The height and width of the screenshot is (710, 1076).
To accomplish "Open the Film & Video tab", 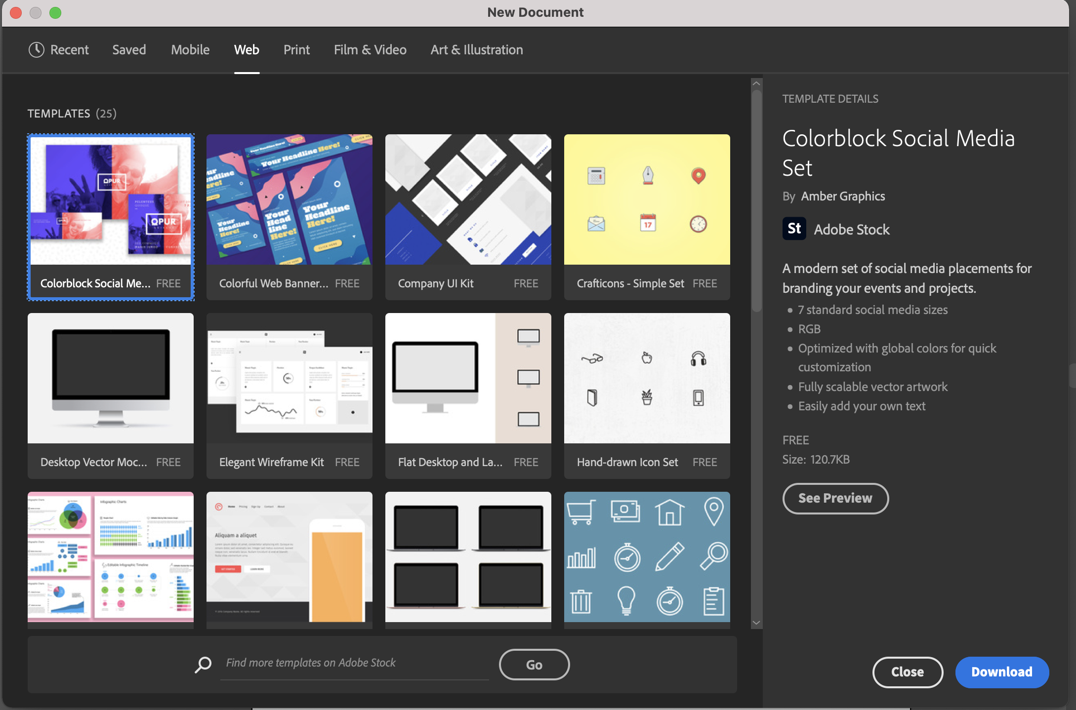I will point(370,49).
